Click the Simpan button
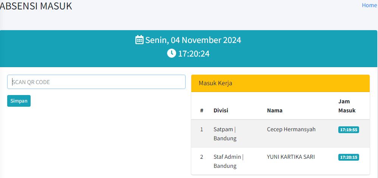The height and width of the screenshot is (178, 378). click(x=19, y=101)
